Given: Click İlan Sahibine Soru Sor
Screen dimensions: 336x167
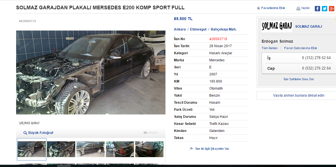Looking at the screenshot, I should (299, 79).
